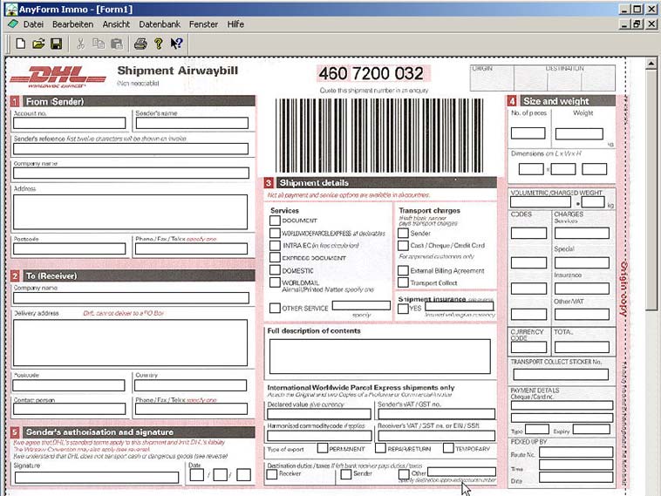This screenshot has width=661, height=496.
Task: Click the sender Company name field
Action: [131, 173]
